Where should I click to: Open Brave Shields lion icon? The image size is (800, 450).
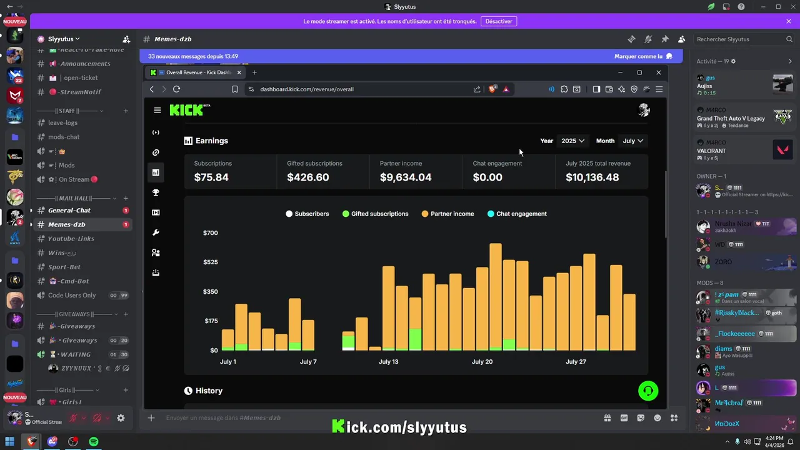(492, 89)
